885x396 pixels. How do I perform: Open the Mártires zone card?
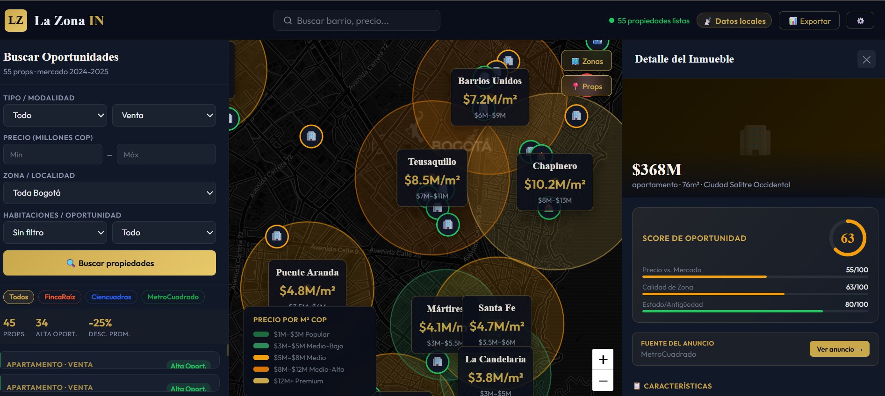click(x=437, y=325)
